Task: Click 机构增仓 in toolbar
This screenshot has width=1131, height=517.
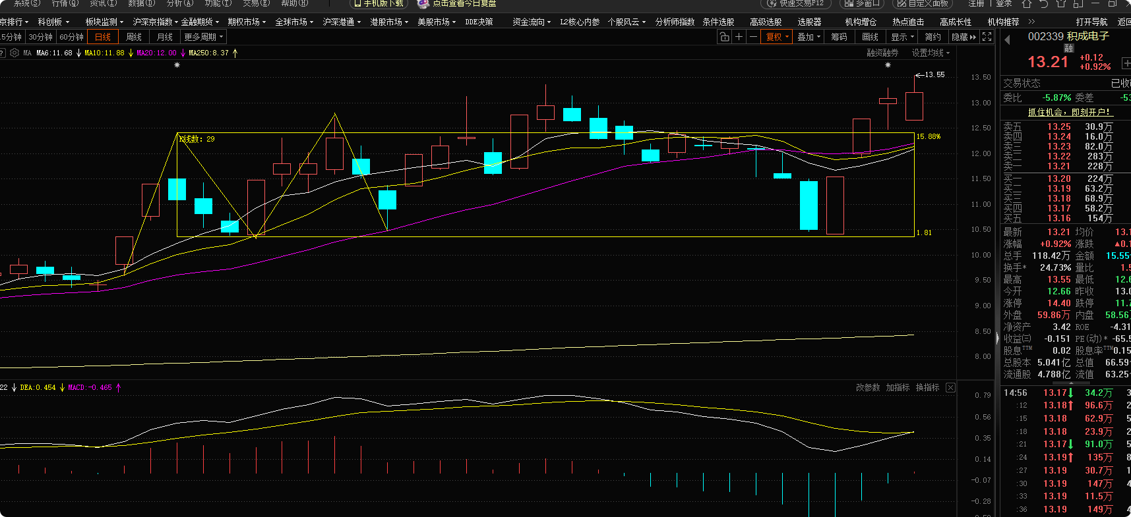Action: click(x=861, y=22)
